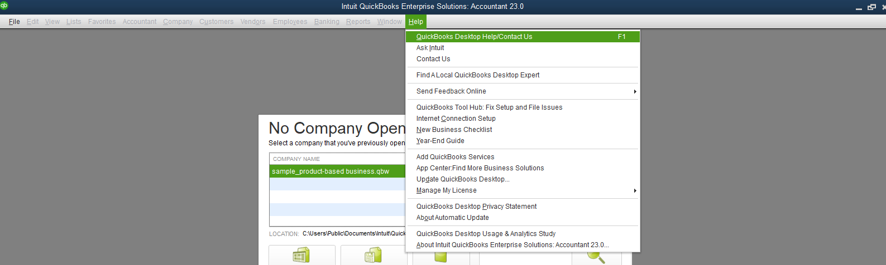886x265 pixels.
Task: Click the green floppy-disk document icon button
Action: point(373,255)
